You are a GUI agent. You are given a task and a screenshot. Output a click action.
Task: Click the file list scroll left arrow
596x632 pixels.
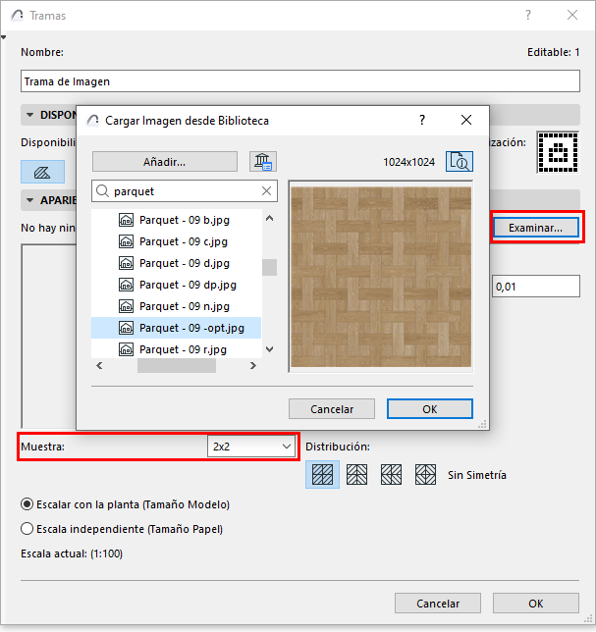pos(99,366)
